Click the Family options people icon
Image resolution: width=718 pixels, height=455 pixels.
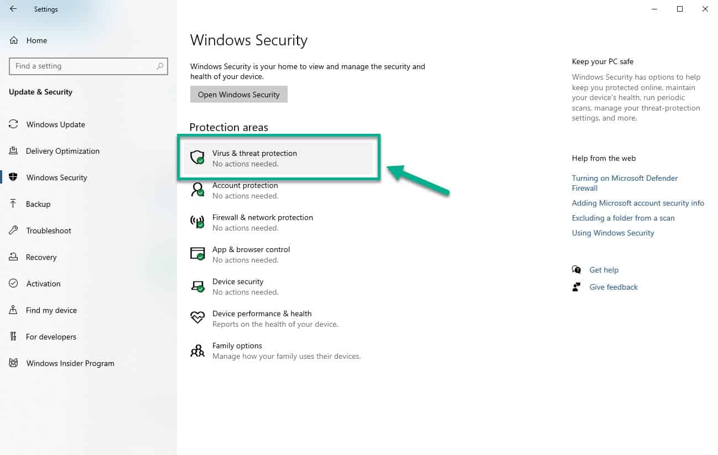coord(197,351)
